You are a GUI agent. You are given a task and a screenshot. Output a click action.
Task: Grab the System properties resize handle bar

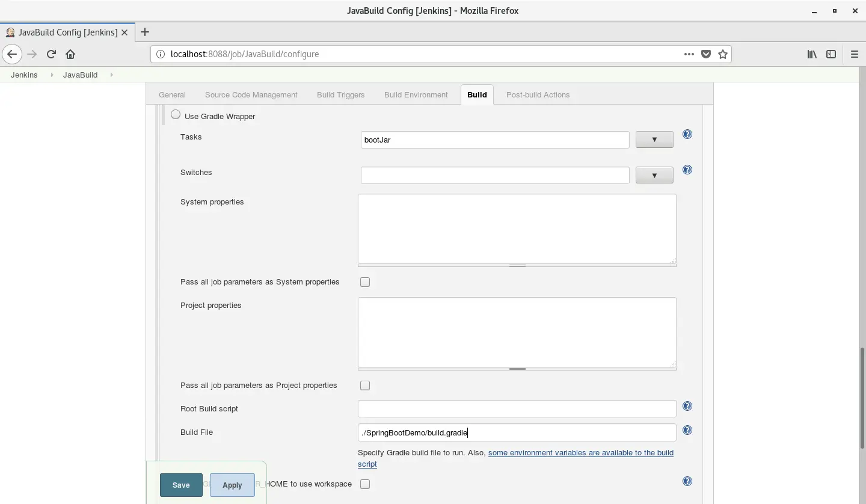point(517,265)
